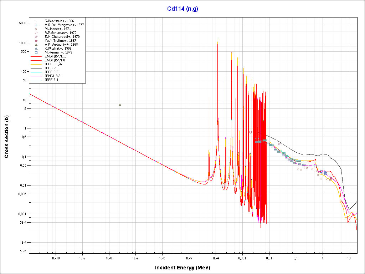Screen dimensions: 365x274
Task: Click the 5000 tick label on y-axis
Action: pyautogui.click(x=22, y=23)
